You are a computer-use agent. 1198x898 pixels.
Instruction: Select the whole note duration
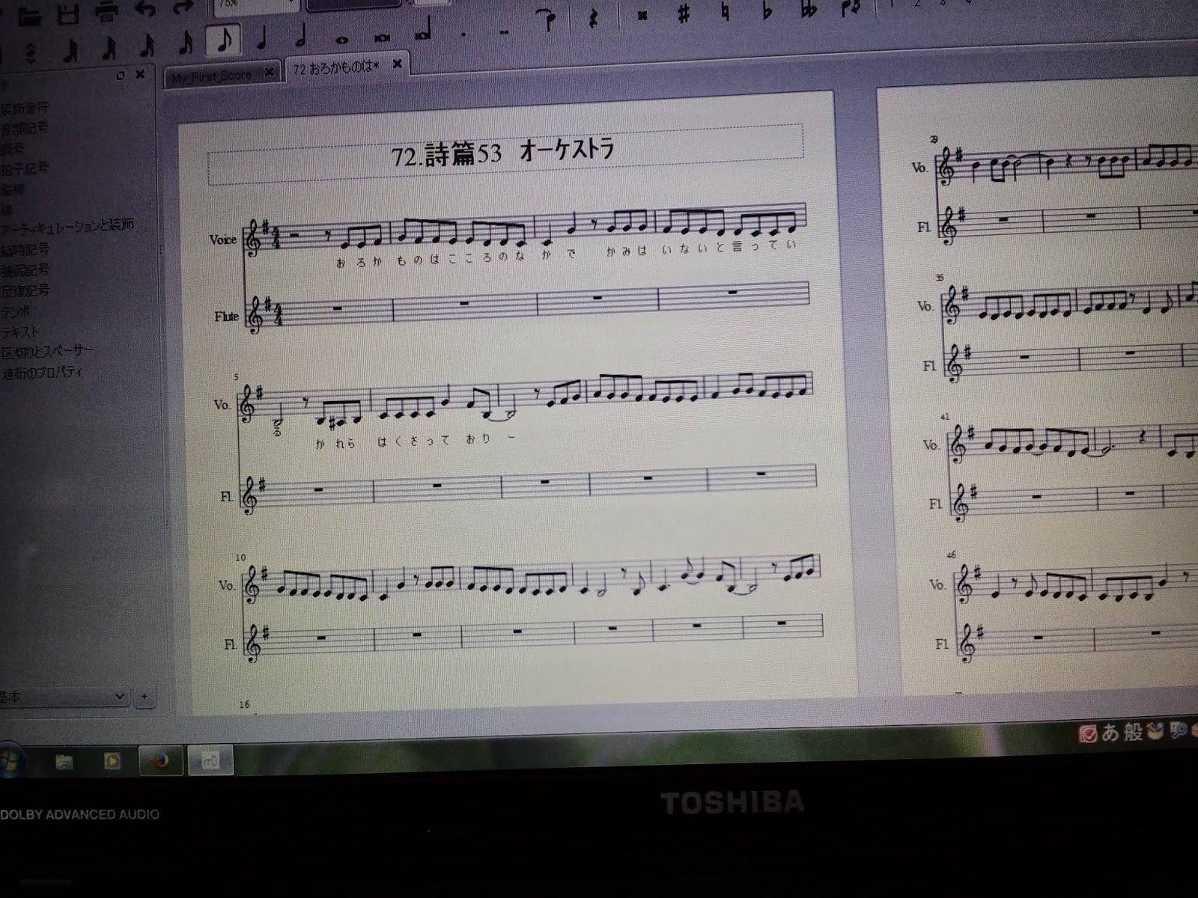(343, 39)
